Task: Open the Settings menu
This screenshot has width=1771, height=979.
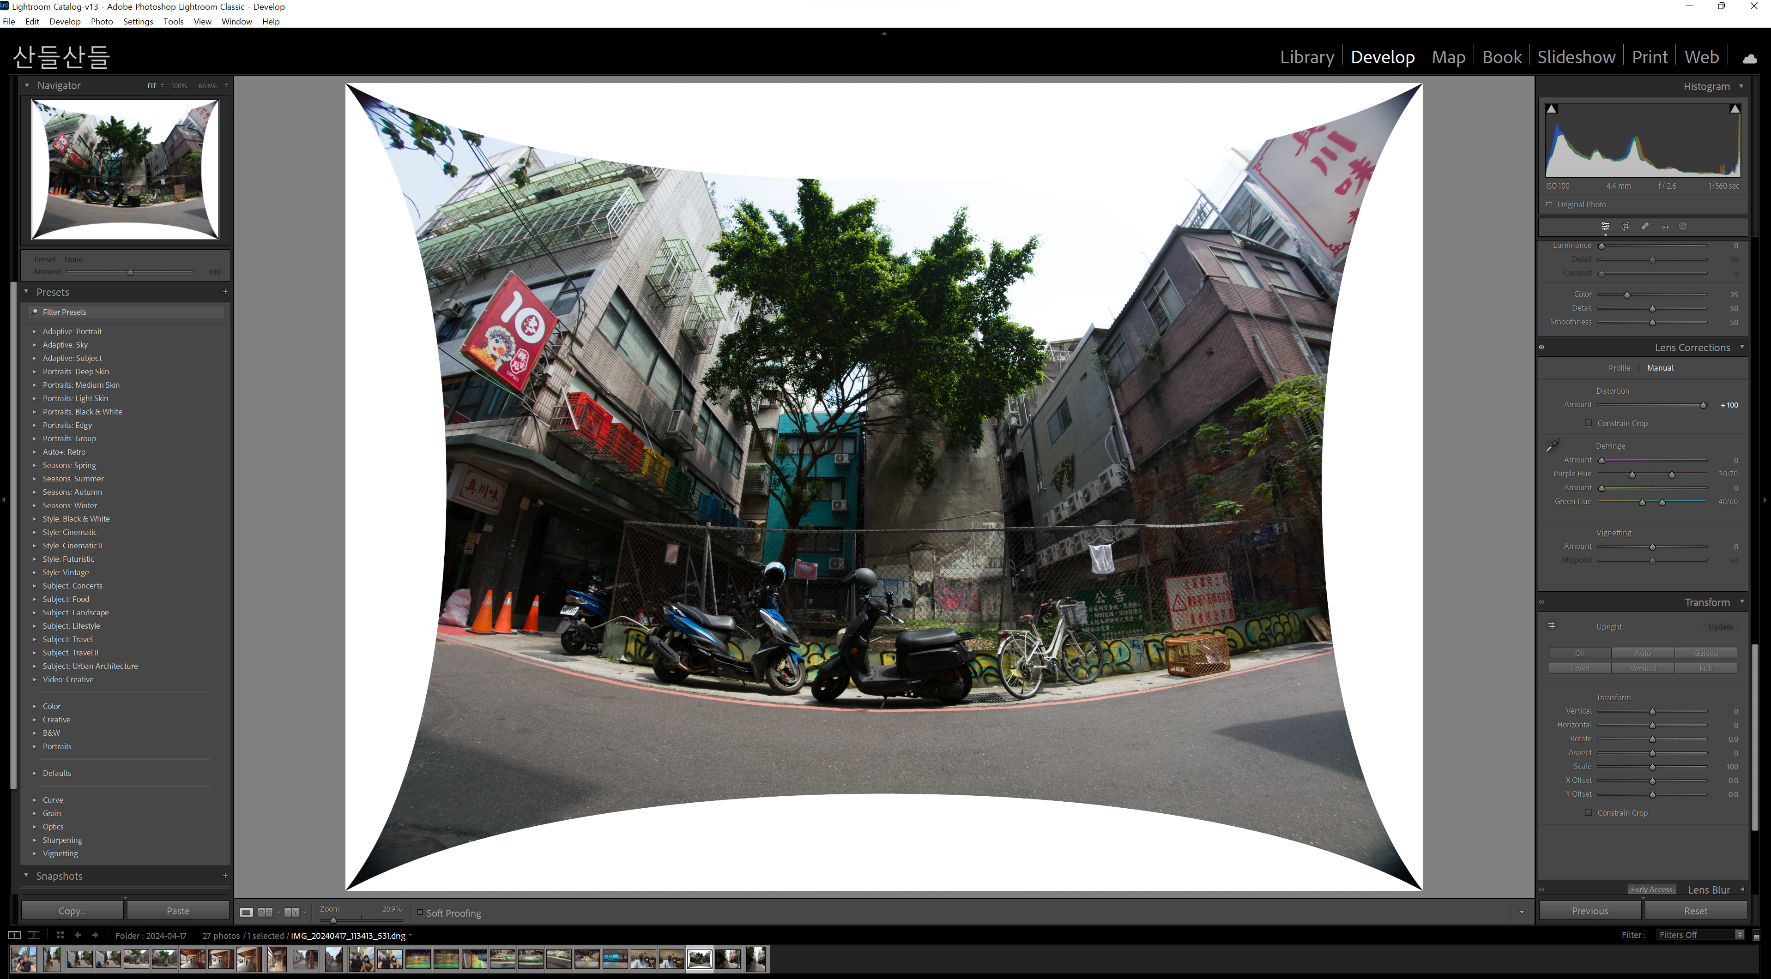Action: pos(138,21)
